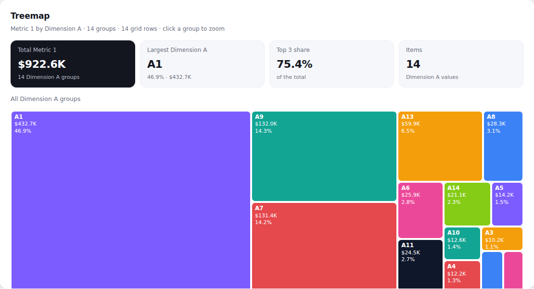
Task: Select the A5 purple treemap tile
Action: pos(507,204)
